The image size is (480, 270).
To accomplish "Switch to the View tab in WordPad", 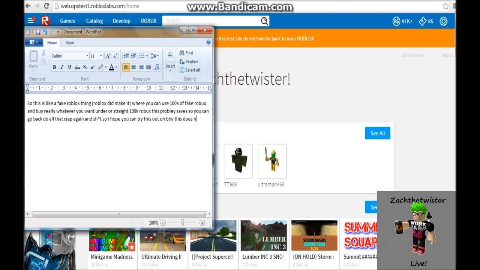I will [x=70, y=43].
